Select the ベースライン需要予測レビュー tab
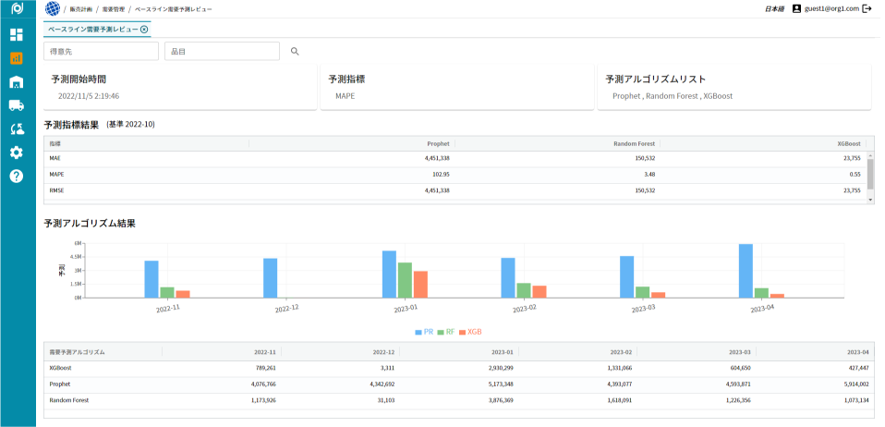The image size is (885, 427). 92,30
